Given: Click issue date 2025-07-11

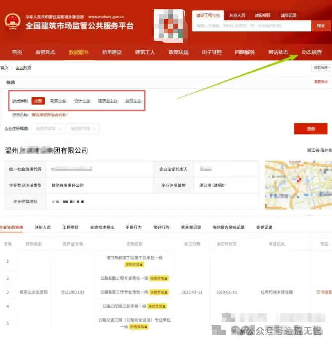Looking at the screenshot, I should [x=192, y=292].
